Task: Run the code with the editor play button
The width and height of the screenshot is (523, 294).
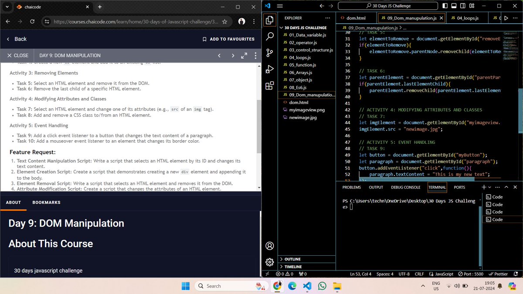Action: [506, 18]
